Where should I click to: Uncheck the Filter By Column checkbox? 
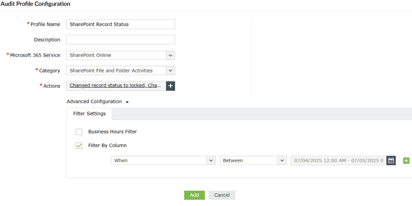(79, 146)
